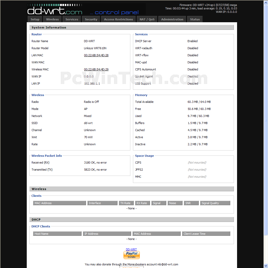Screen dimensions: 268x268
Task: Click the Free memory value 50.6 MB / 60.3 MB
Action: pos(199,109)
